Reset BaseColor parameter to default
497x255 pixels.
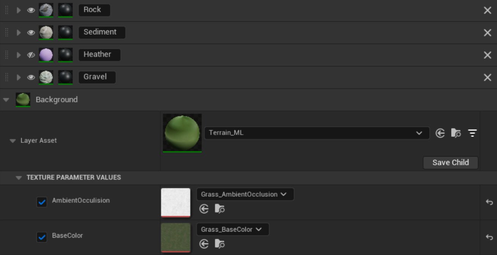(x=489, y=237)
